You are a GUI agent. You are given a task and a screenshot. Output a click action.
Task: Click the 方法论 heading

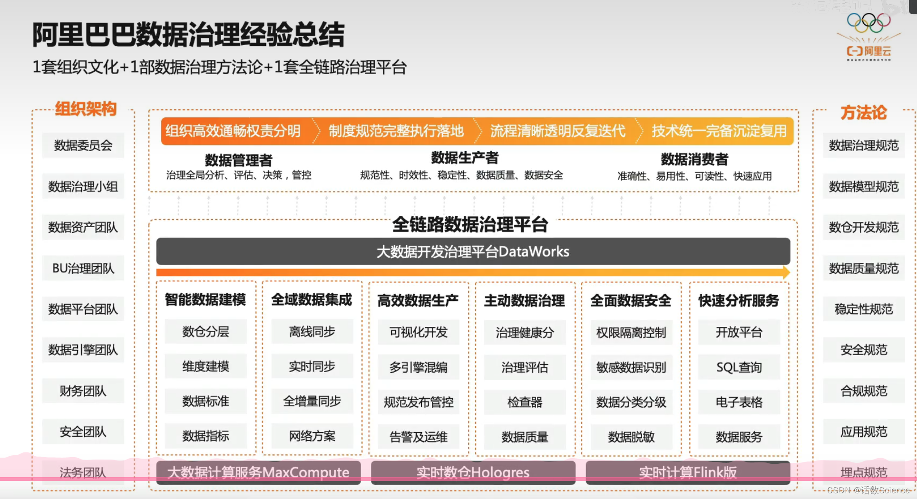[x=864, y=113]
